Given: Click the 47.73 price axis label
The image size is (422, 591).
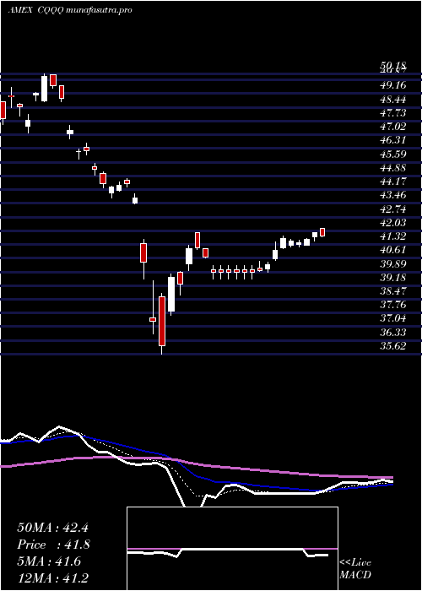Looking at the screenshot, I should [x=393, y=113].
